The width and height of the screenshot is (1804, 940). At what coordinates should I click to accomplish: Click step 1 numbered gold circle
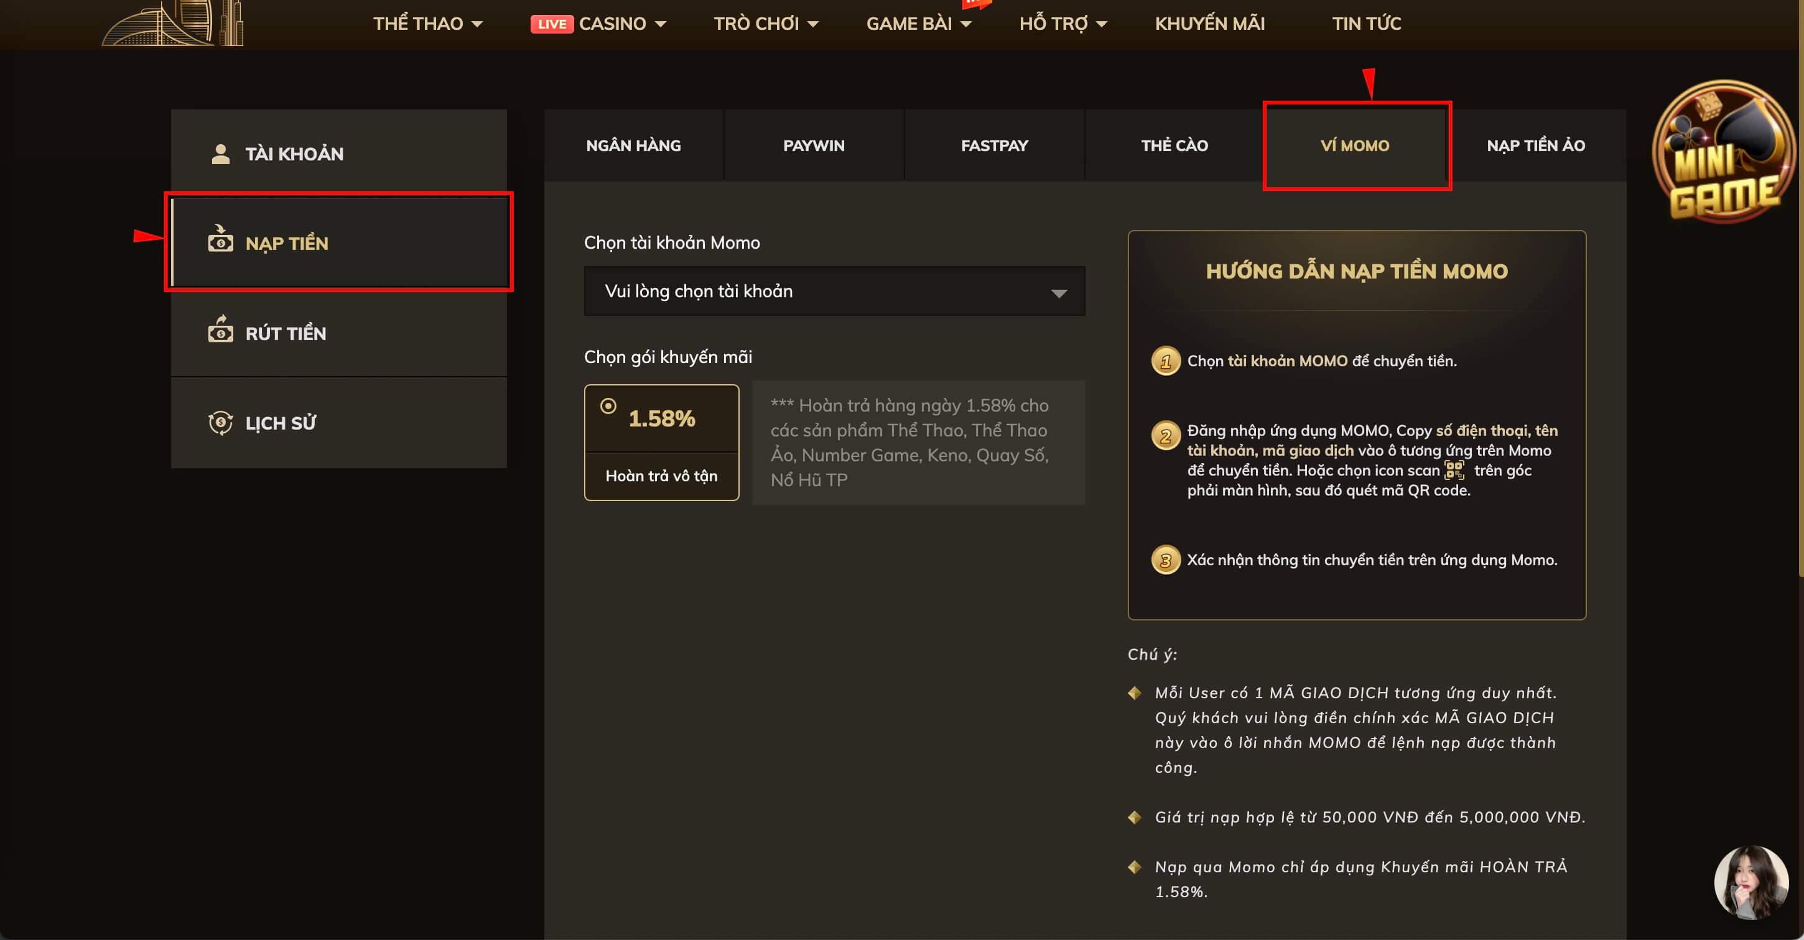pos(1166,361)
